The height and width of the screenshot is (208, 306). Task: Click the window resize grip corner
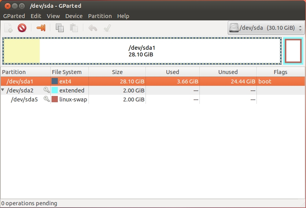pyautogui.click(x=303, y=204)
